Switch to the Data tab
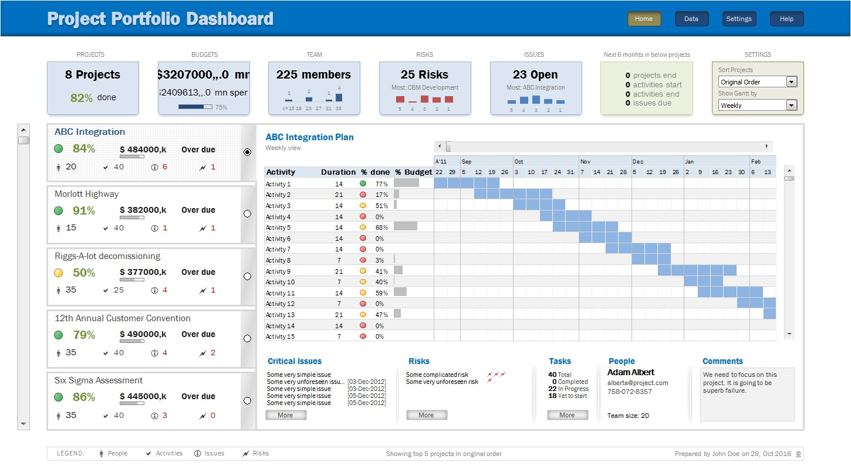Viewport: 851px width, 466px height. pyautogui.click(x=691, y=18)
